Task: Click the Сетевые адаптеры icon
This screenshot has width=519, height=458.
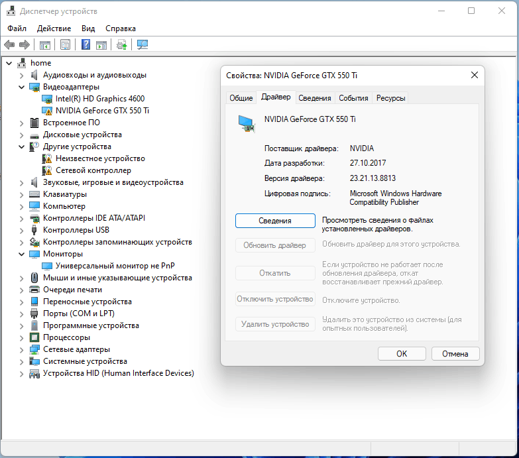Action: click(34, 349)
